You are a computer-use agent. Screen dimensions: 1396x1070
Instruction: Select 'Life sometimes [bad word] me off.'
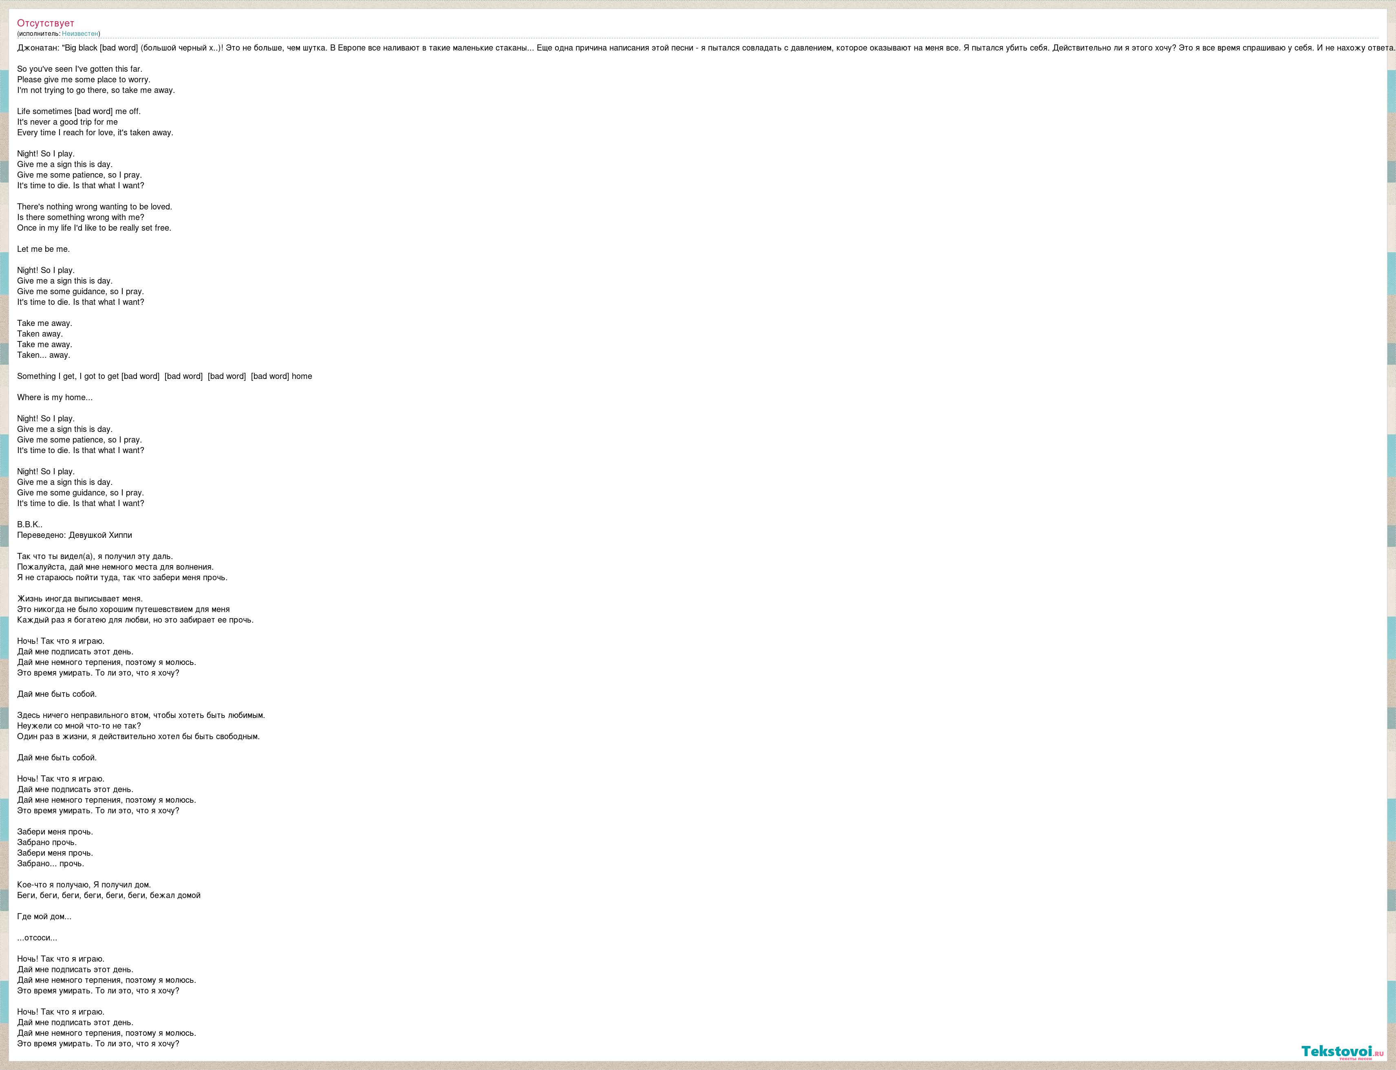click(79, 112)
